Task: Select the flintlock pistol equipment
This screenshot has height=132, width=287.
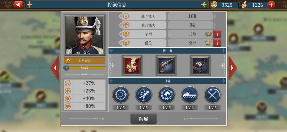Action: pos(166,65)
